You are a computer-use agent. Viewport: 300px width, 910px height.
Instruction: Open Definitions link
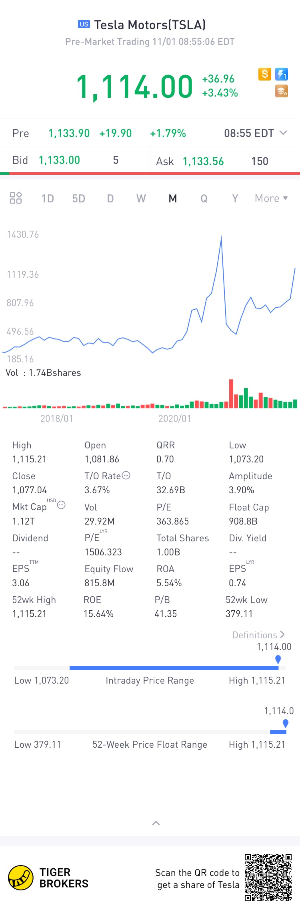click(x=258, y=635)
